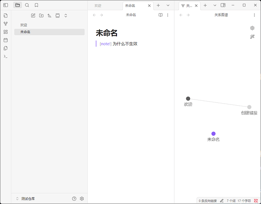
Task: Click the 关系图谱 pane title
Action: (221, 15)
